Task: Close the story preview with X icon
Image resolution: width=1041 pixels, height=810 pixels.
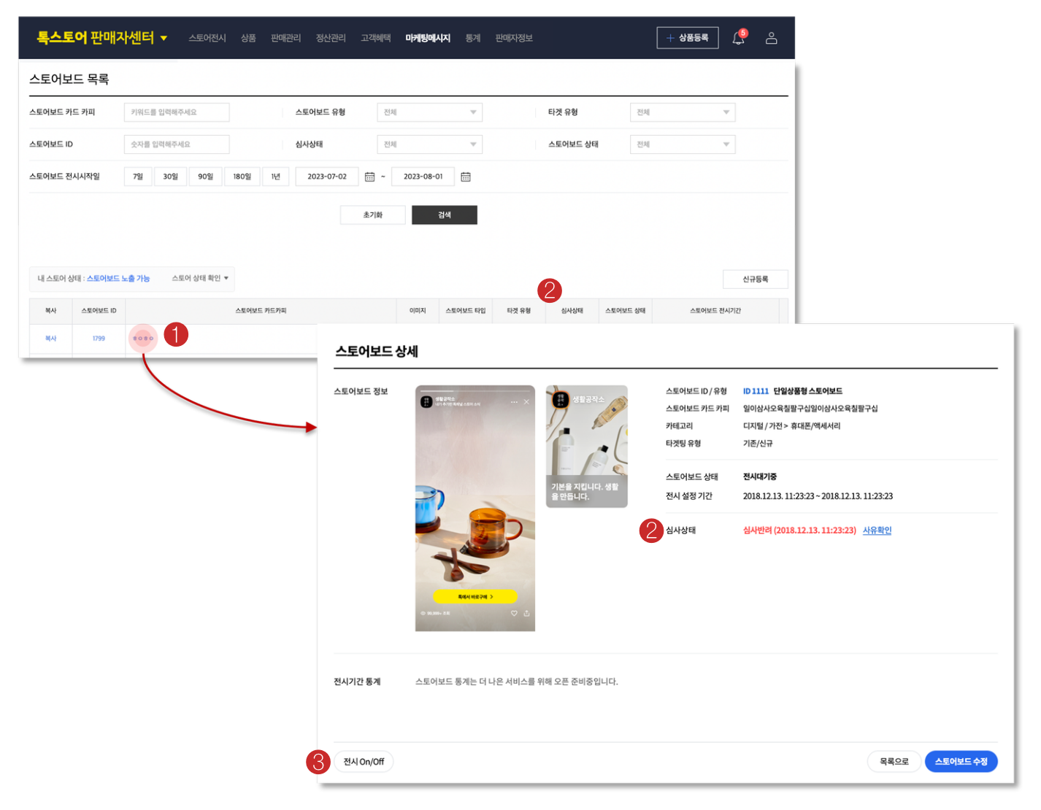Action: [x=526, y=402]
